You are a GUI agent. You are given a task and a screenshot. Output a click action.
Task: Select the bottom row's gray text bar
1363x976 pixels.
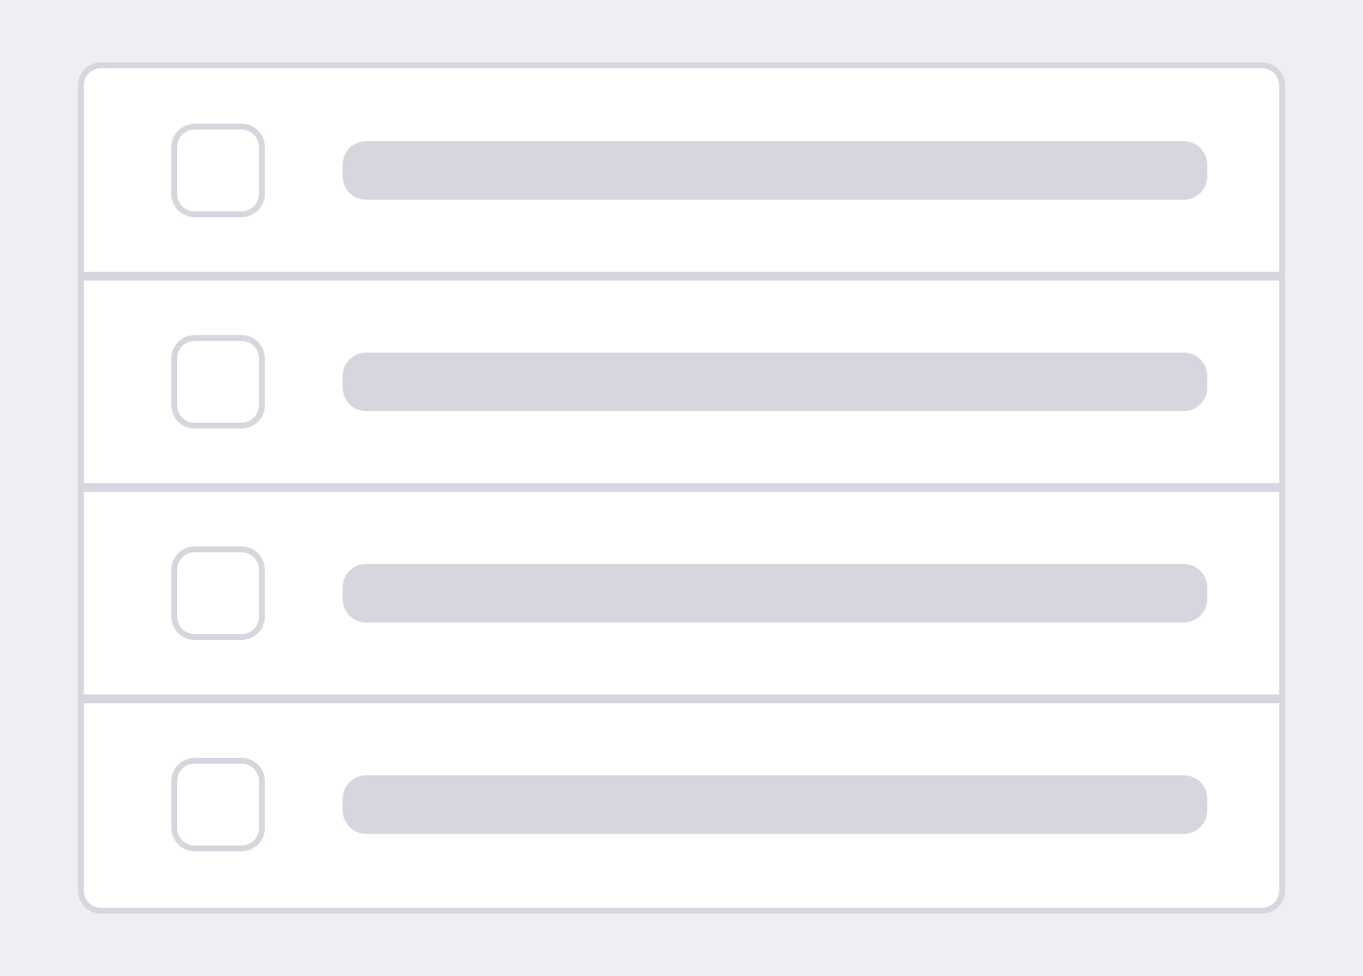click(774, 805)
